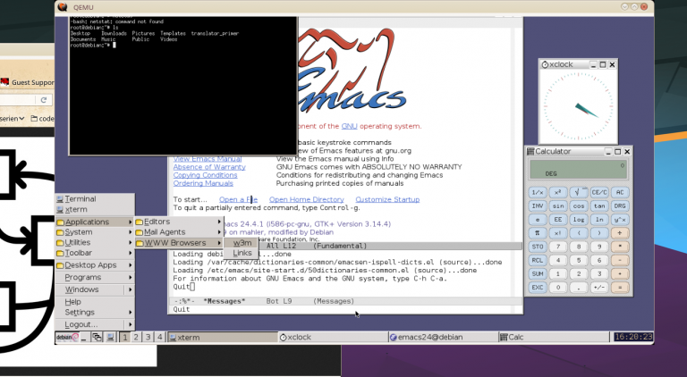Activate xterm task in the taskbar
The width and height of the screenshot is (687, 377).
223,337
